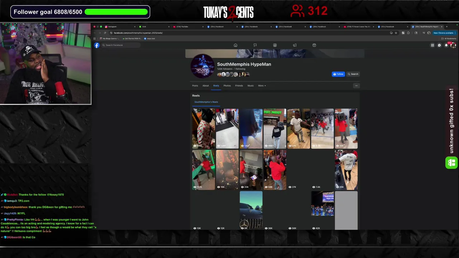Switch to the Kick browser tab
The height and width of the screenshot is (258, 459).
tap(154, 27)
